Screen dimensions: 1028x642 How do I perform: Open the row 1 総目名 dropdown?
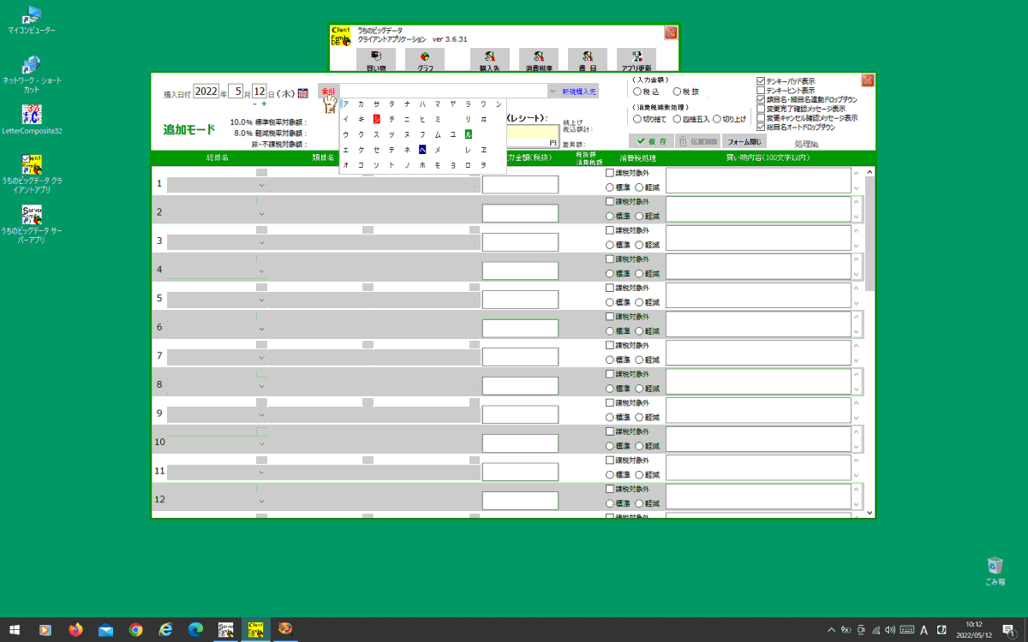click(262, 185)
